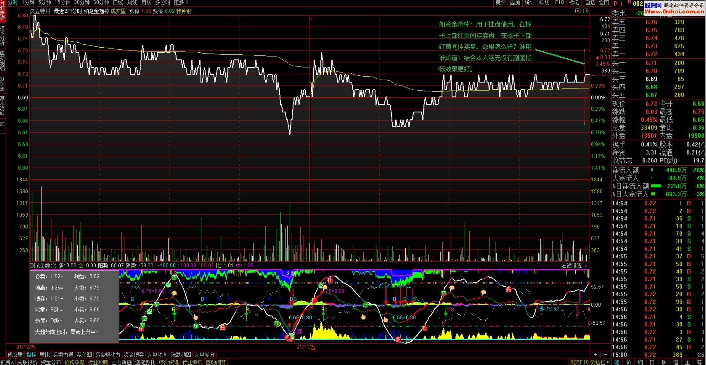Screen dimensions: 706x365
Task: Open 成交明细 in left sidebar
Action: [3, 60]
